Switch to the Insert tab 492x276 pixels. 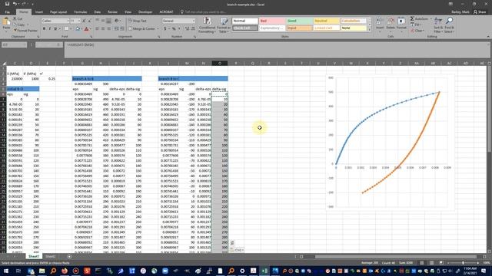click(x=39, y=12)
